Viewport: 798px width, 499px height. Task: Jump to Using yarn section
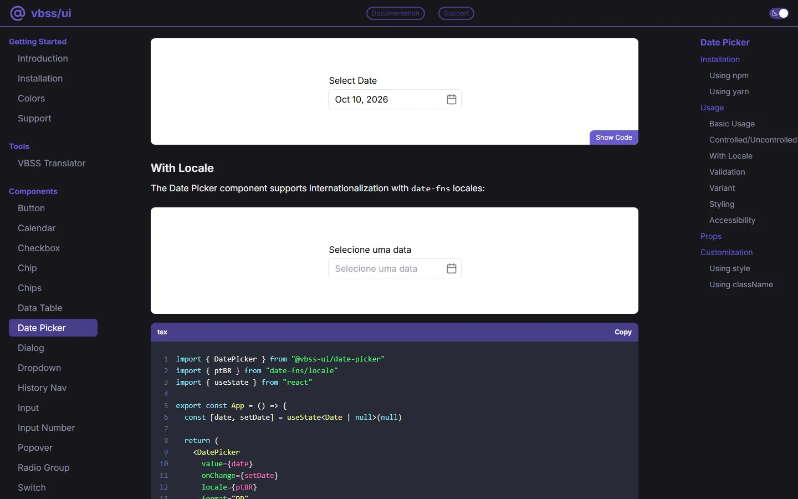point(729,91)
